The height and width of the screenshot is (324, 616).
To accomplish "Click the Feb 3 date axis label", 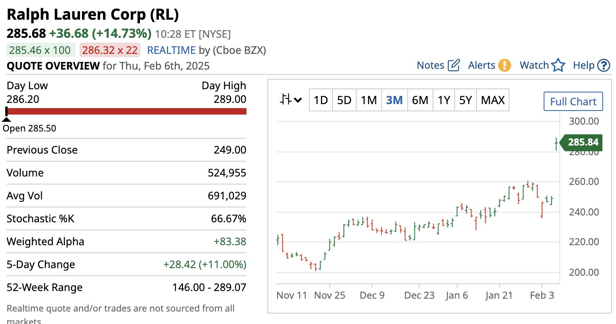I will [542, 295].
